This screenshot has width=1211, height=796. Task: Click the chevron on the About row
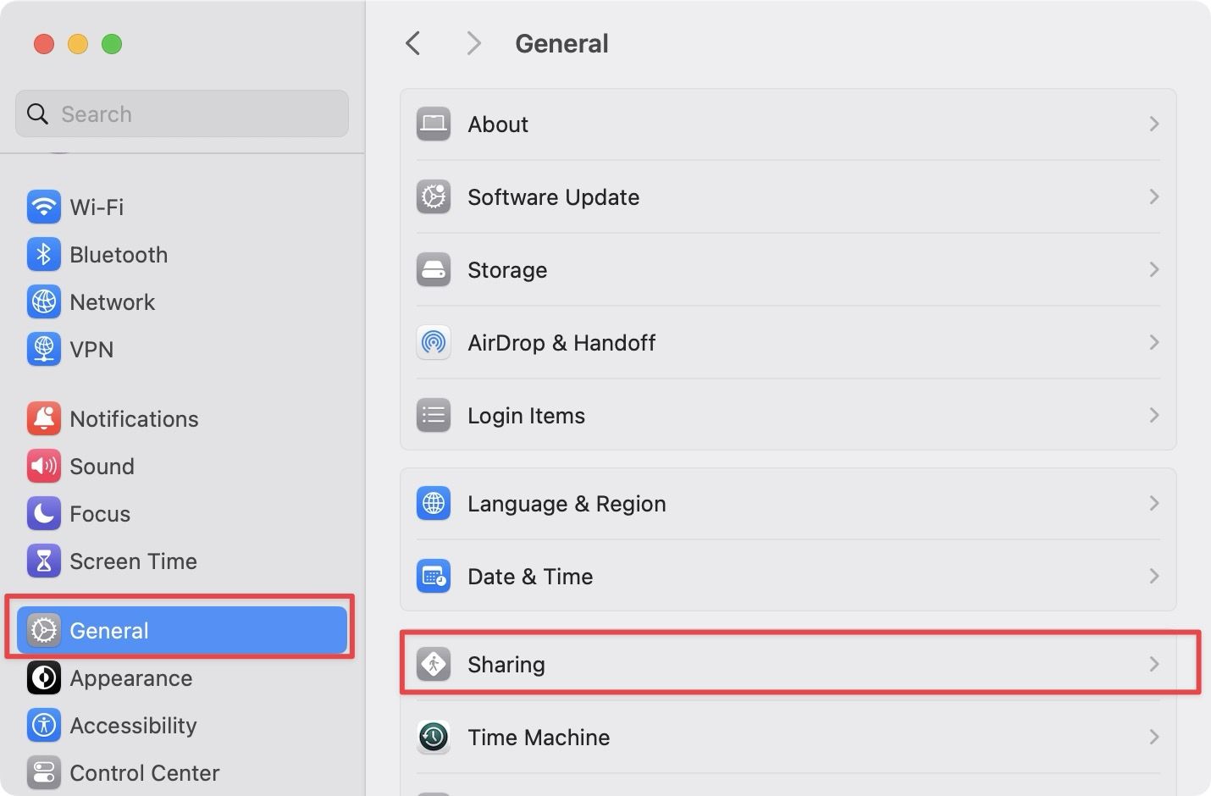point(1153,124)
